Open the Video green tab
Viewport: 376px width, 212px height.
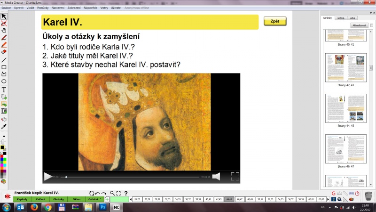click(x=77, y=199)
